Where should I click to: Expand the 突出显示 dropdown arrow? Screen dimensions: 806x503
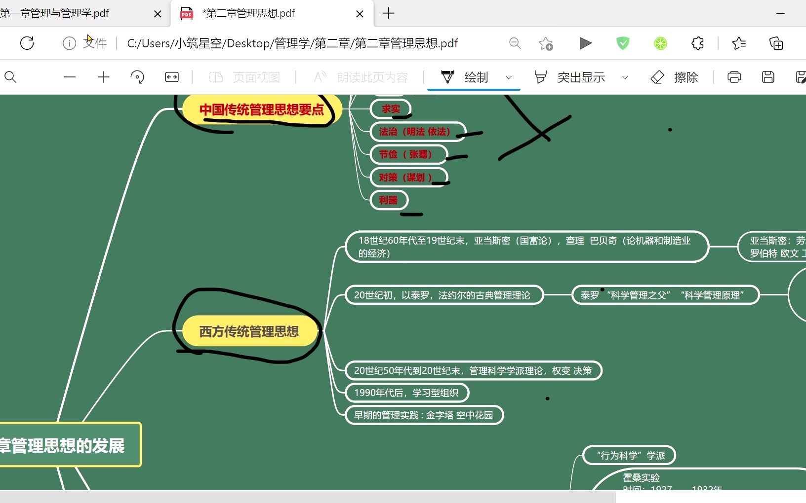625,77
